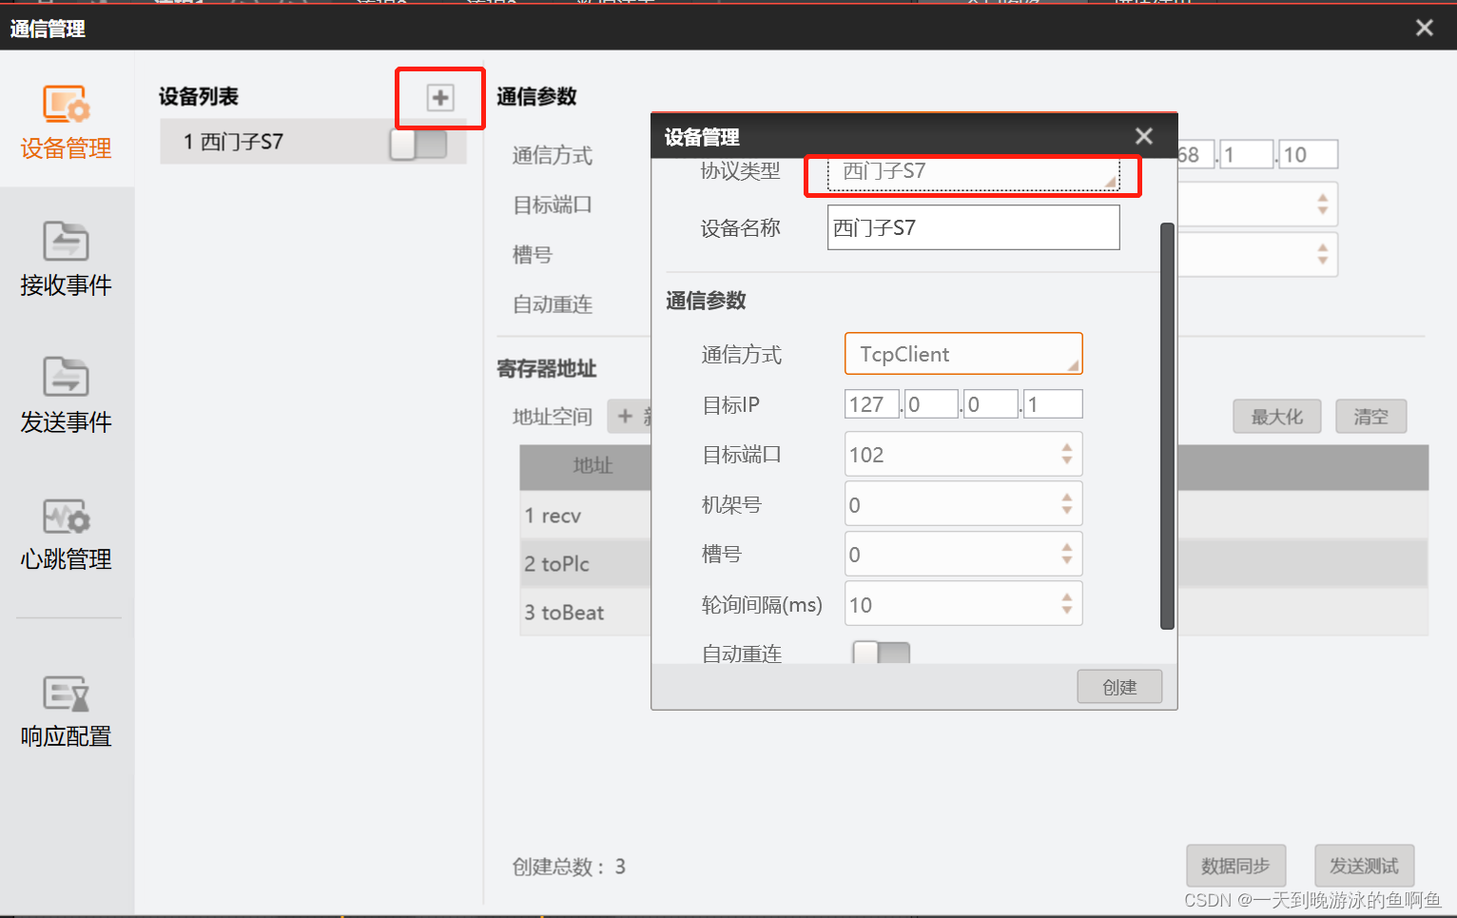Click the 数据同步 data sync button
The image size is (1457, 918).
pyautogui.click(x=1235, y=866)
